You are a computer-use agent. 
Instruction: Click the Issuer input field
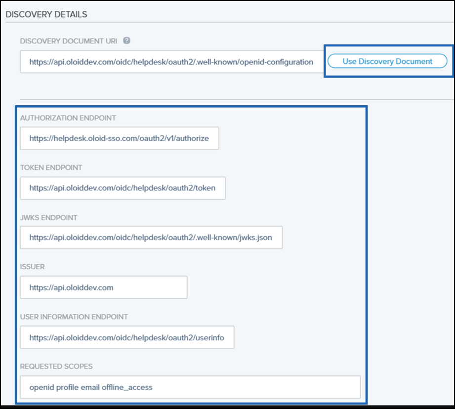point(104,287)
